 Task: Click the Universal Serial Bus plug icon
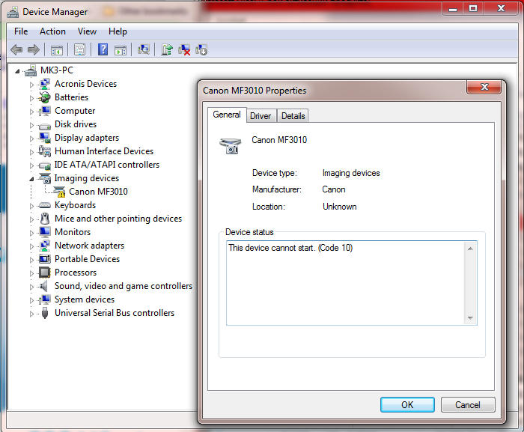click(x=45, y=313)
